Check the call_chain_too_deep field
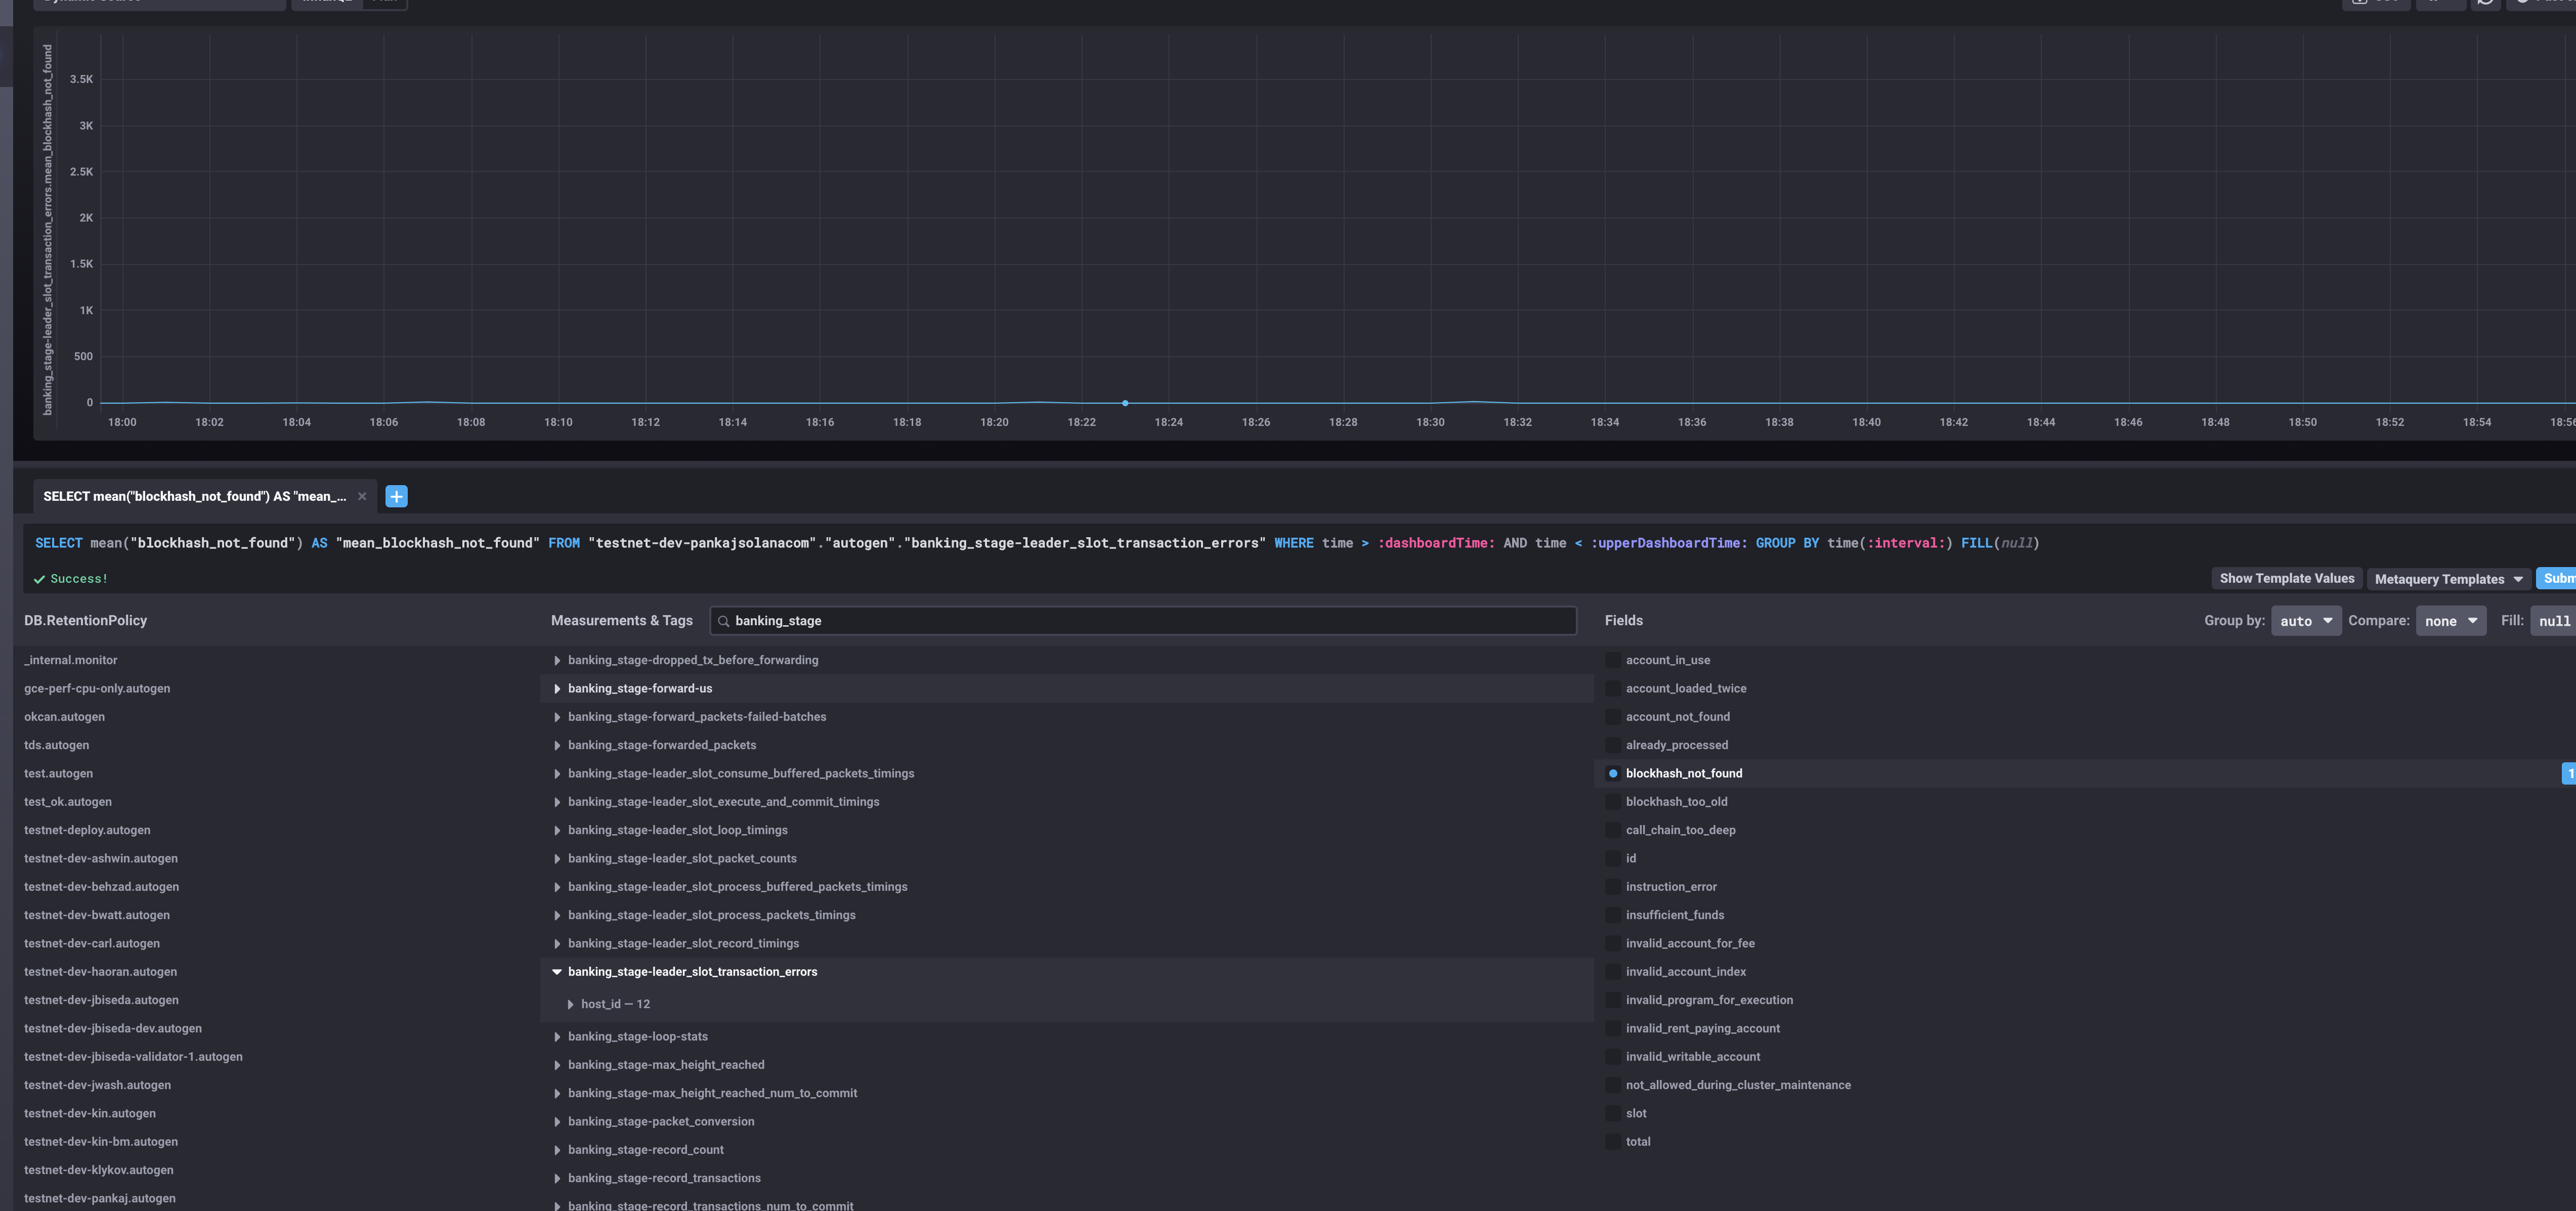The height and width of the screenshot is (1211, 2576). coord(1613,830)
